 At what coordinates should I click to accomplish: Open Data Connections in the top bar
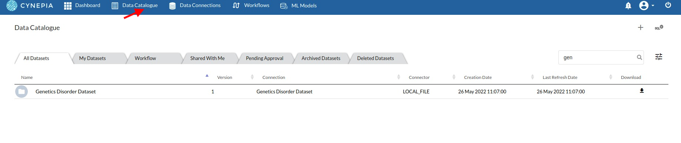pos(195,6)
